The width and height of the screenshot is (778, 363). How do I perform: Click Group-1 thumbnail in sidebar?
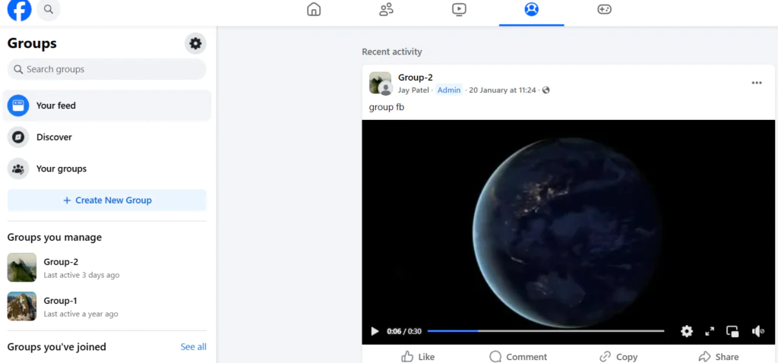(x=22, y=307)
